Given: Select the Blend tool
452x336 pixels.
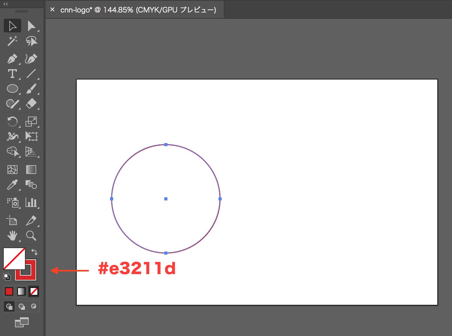Looking at the screenshot, I should pos(31,185).
